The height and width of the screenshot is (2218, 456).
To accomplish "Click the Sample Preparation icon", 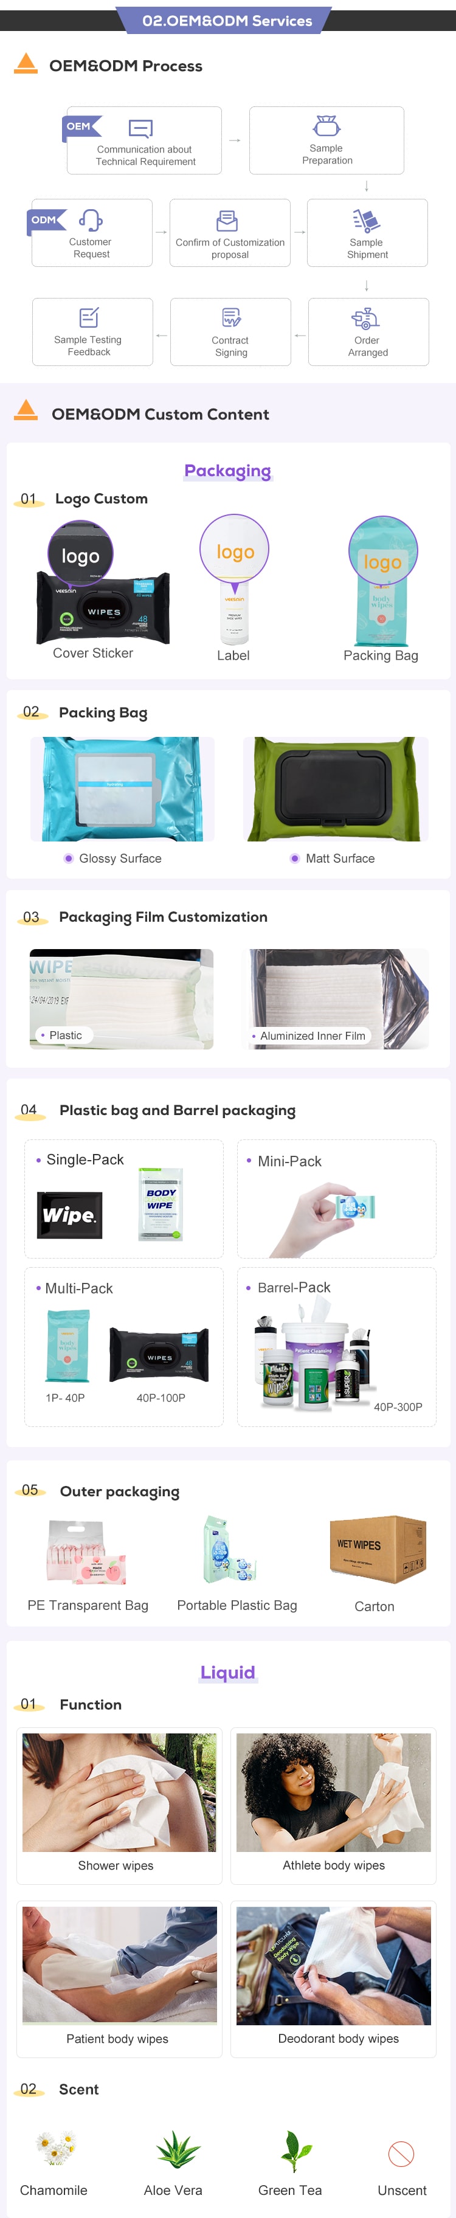I will pyautogui.click(x=326, y=126).
